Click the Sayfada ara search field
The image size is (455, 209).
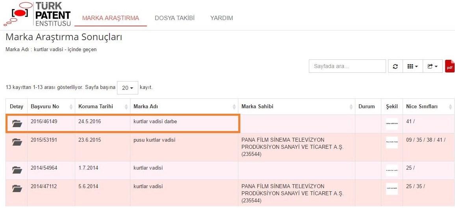click(347, 67)
